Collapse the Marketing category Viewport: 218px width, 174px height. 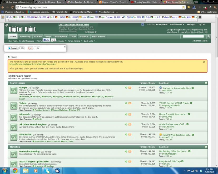tap(206, 147)
